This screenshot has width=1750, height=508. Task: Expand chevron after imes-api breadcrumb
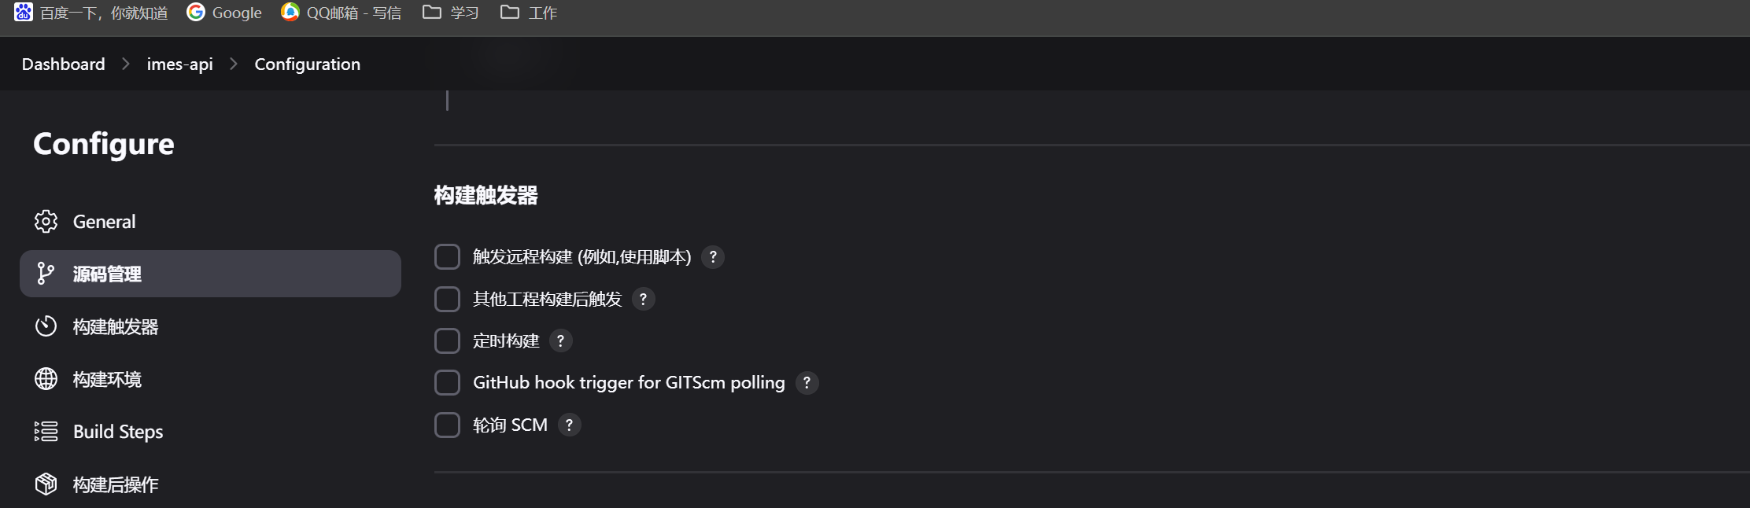coord(234,64)
